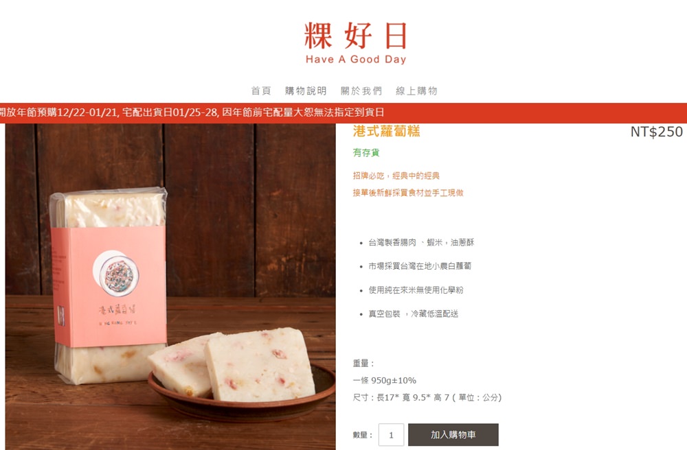Click the 接單後新鮮採買 description line
Screen dimensions: 687x450
point(408,193)
